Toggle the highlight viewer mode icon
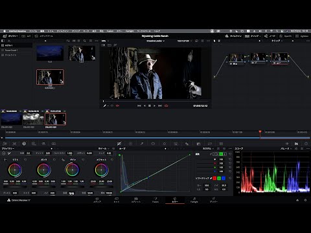Image resolution: width=311 pixels, height=233 pixels. pyautogui.click(x=115, y=45)
